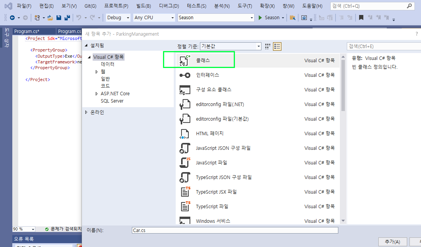The image size is (421, 247).
Task: Open the 빌드(B) menu
Action: click(x=143, y=6)
